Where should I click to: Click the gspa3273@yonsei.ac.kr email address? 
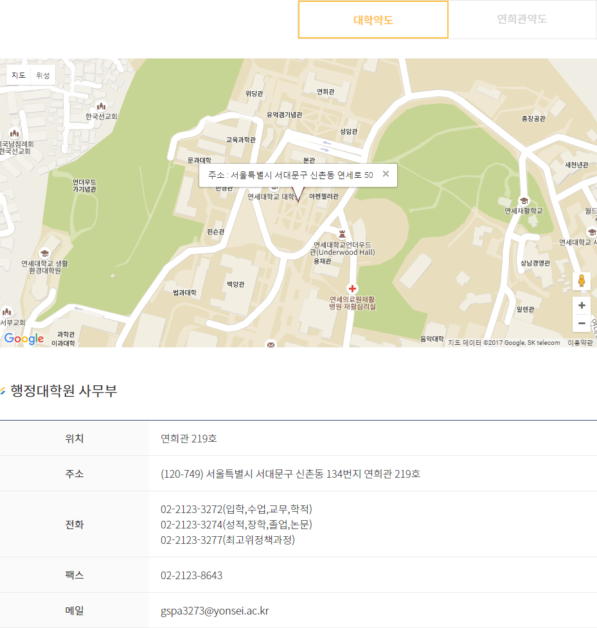[215, 611]
